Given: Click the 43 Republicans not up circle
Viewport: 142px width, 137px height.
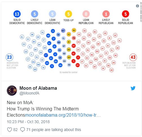Looking at the screenshot, I should click(x=133, y=57).
